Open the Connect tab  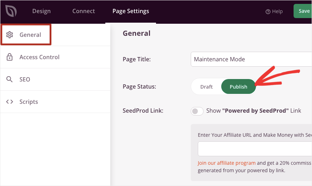click(x=84, y=11)
